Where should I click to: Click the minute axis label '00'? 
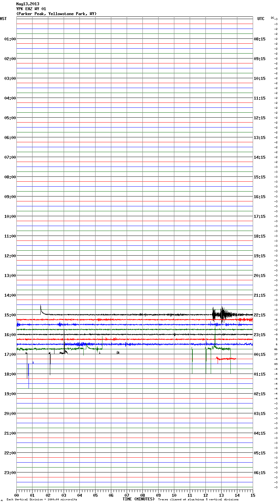[16, 495]
